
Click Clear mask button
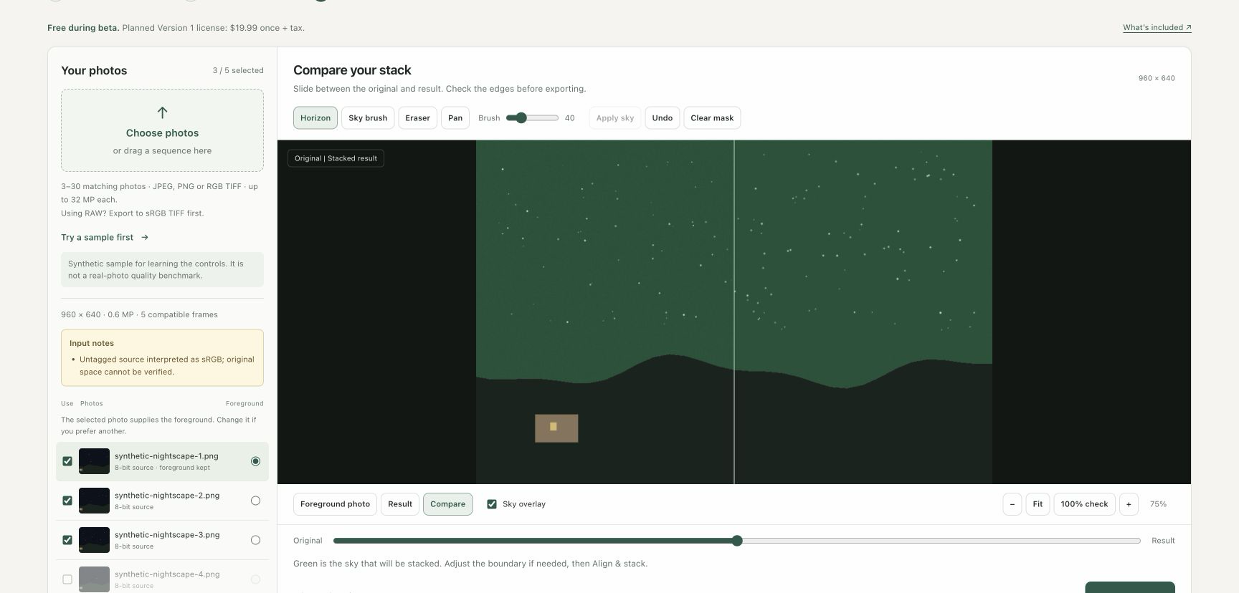712,118
